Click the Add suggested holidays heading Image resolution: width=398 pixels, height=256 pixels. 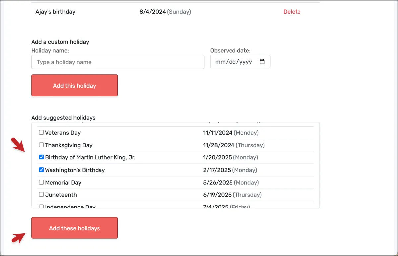coord(63,118)
